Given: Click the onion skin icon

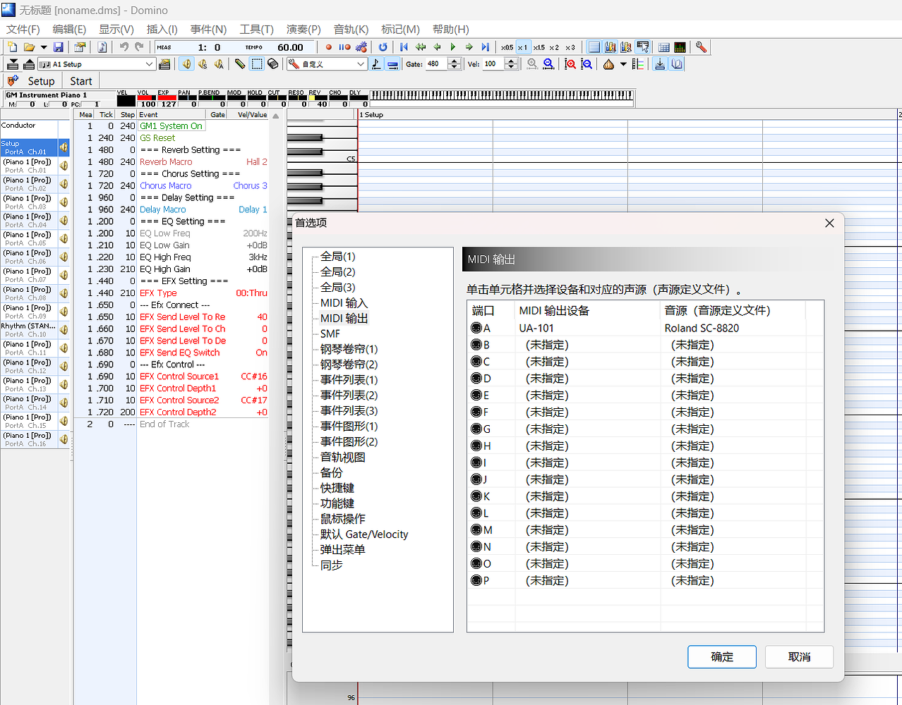Looking at the screenshot, I should [608, 64].
